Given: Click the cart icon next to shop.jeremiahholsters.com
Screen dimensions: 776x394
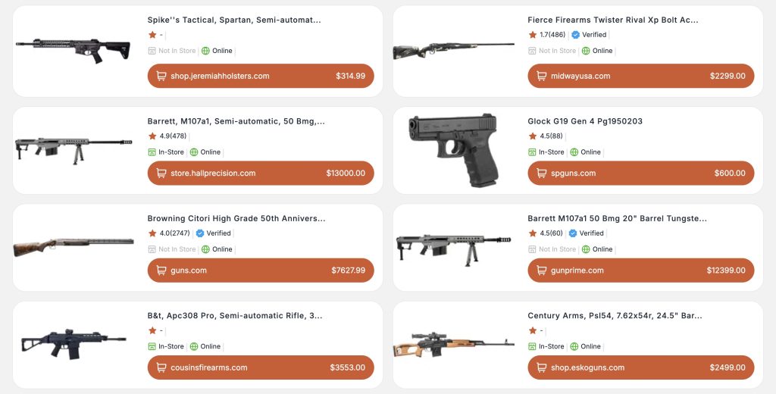Looking at the screenshot, I should tap(161, 76).
